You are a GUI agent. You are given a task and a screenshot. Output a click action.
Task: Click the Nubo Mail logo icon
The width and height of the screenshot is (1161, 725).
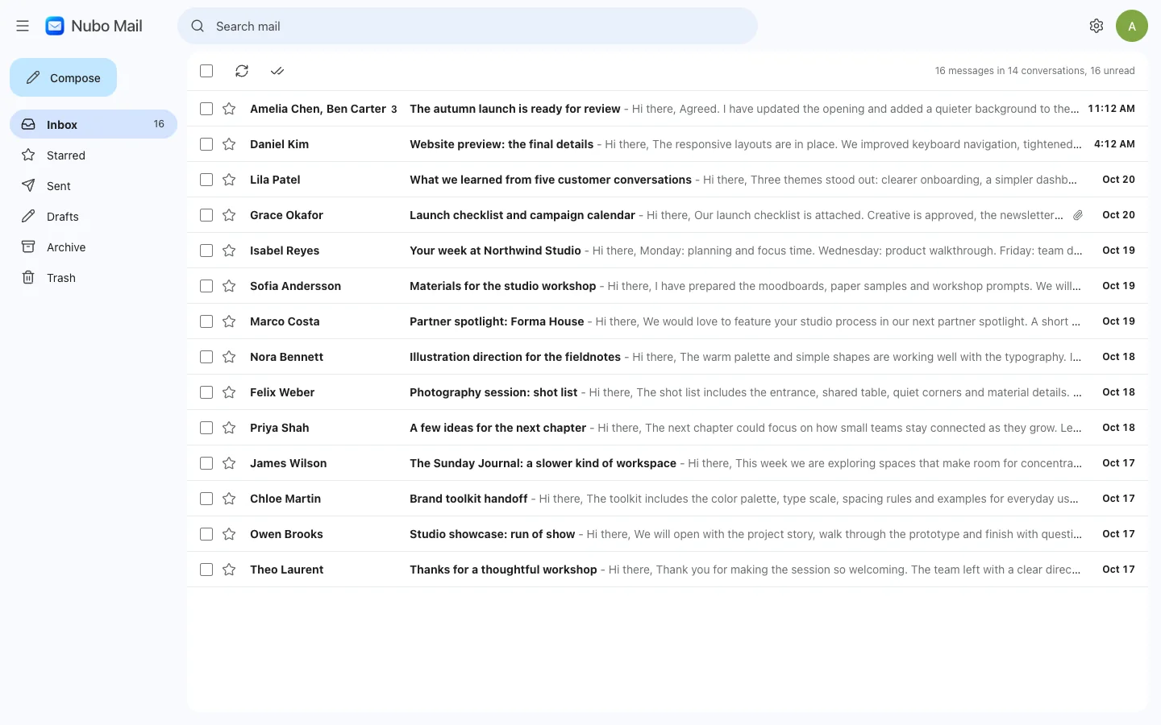55,26
